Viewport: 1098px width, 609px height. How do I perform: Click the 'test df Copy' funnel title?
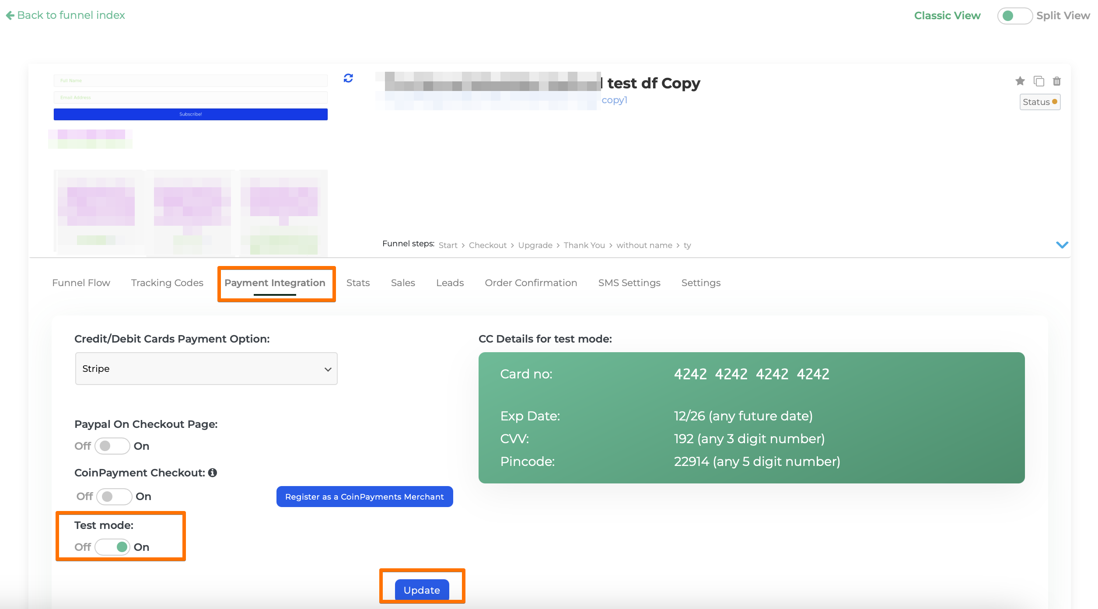[654, 83]
